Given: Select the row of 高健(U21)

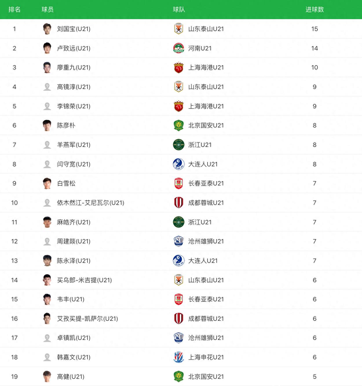Looking at the screenshot, I should (x=181, y=376).
